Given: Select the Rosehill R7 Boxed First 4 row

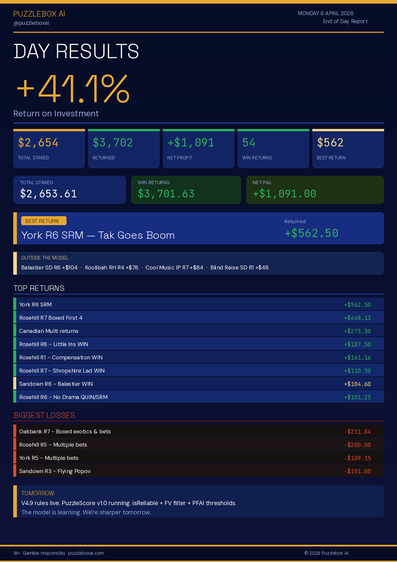Looking at the screenshot, I should point(198,318).
